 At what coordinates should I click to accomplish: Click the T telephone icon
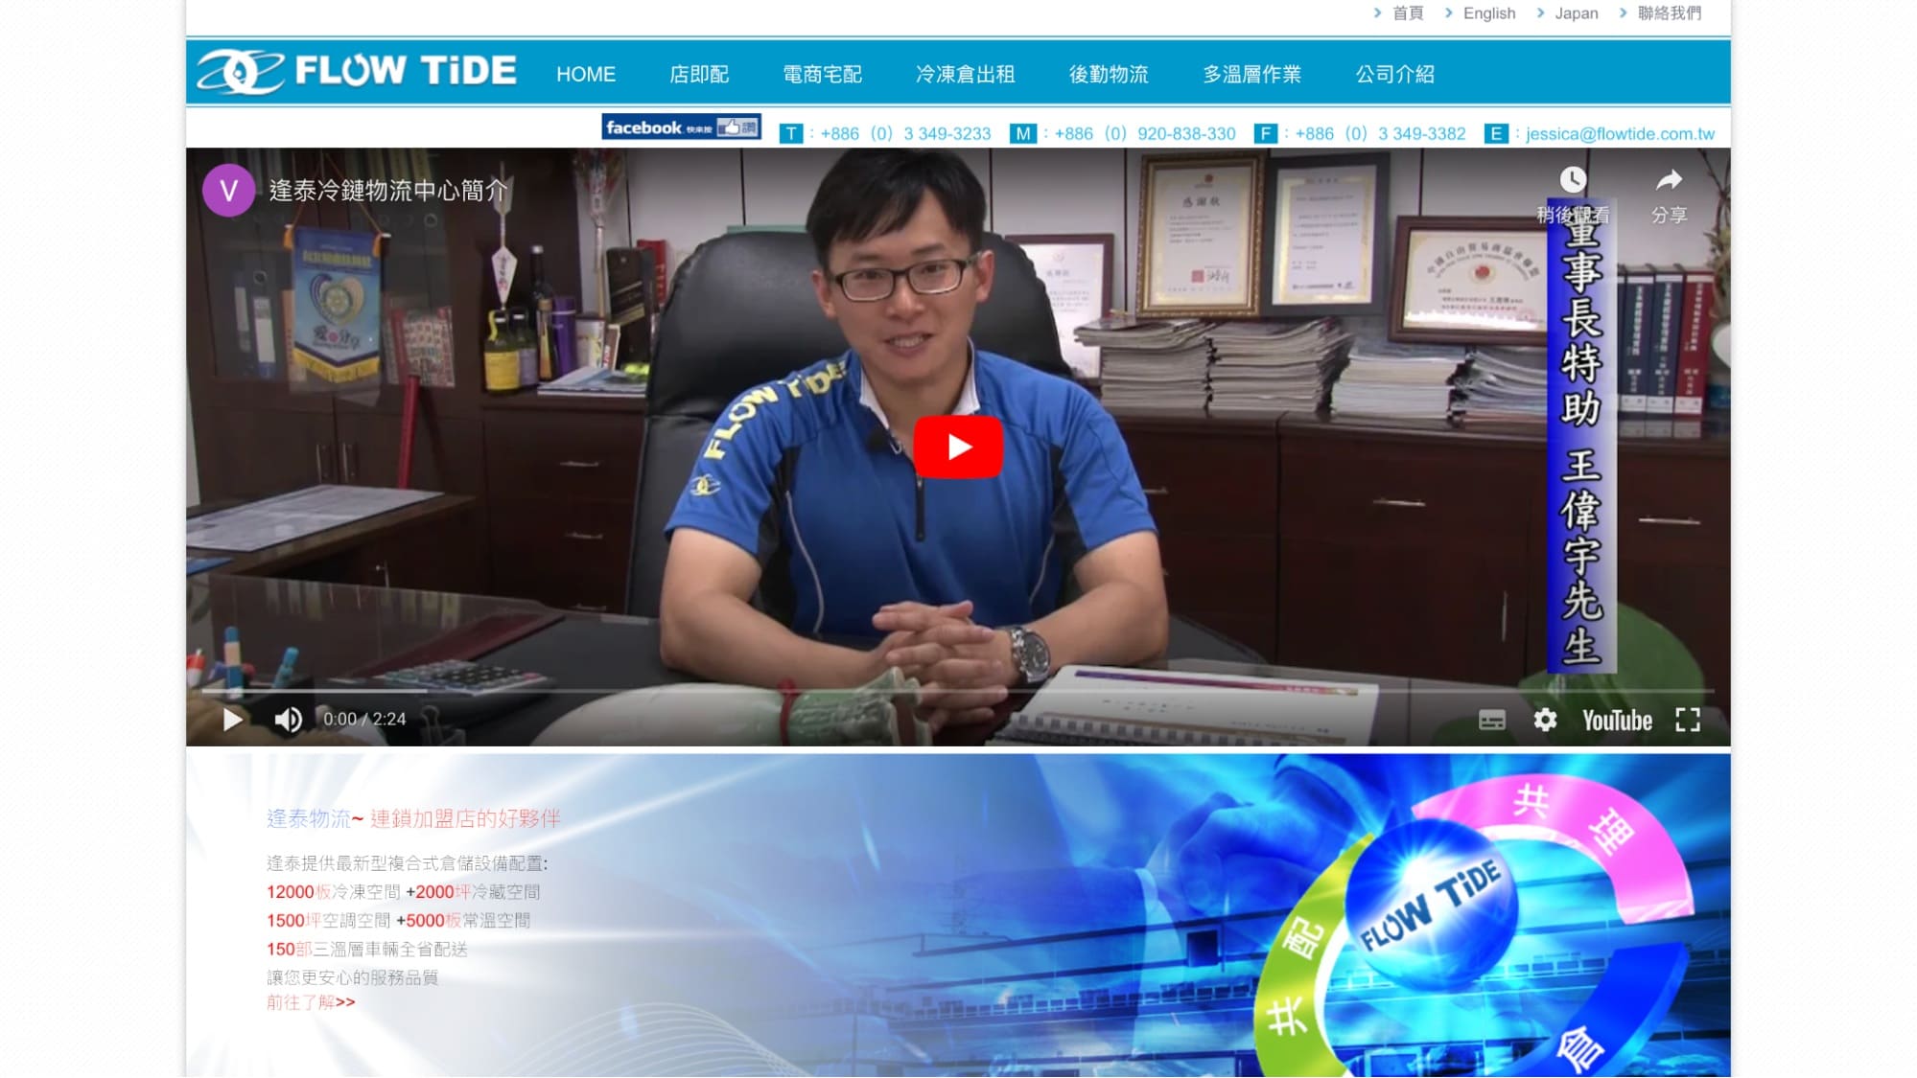(x=790, y=133)
